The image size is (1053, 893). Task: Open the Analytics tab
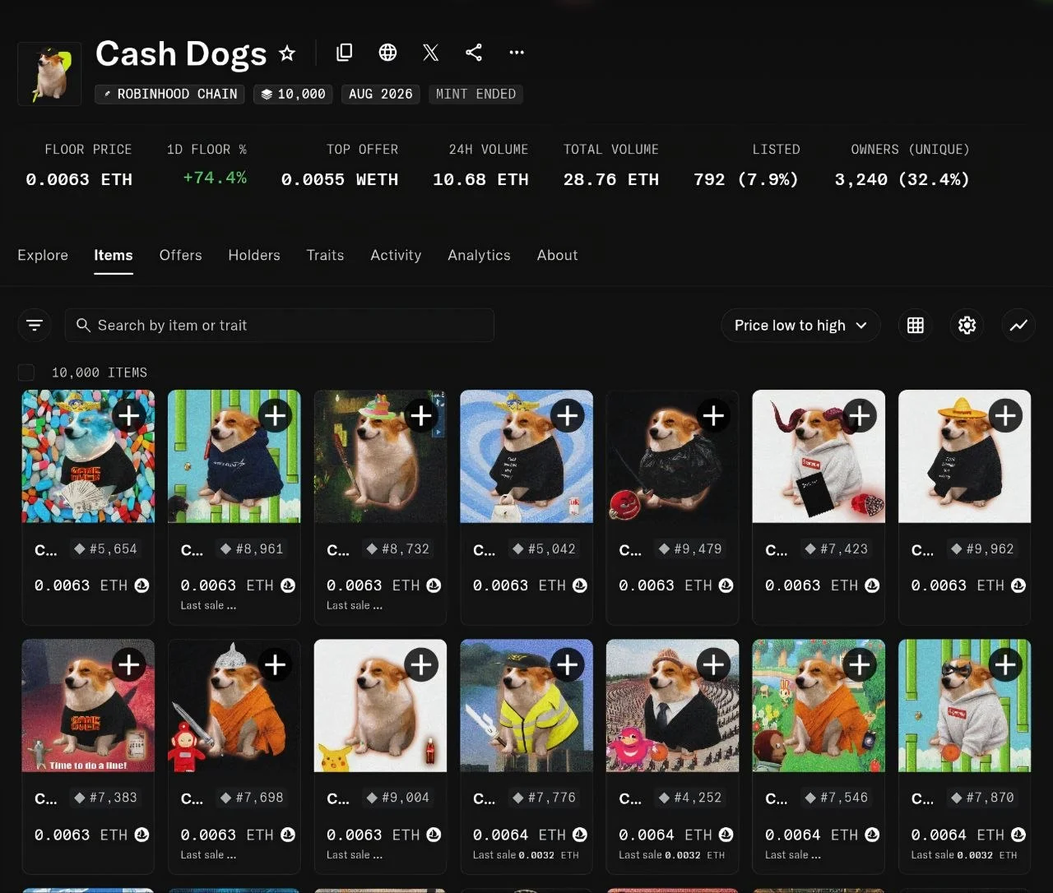coord(479,256)
